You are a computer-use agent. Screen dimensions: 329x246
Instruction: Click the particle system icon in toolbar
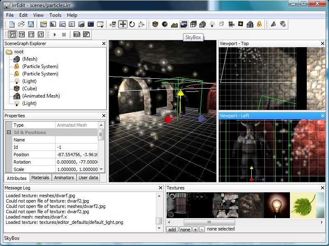click(259, 24)
